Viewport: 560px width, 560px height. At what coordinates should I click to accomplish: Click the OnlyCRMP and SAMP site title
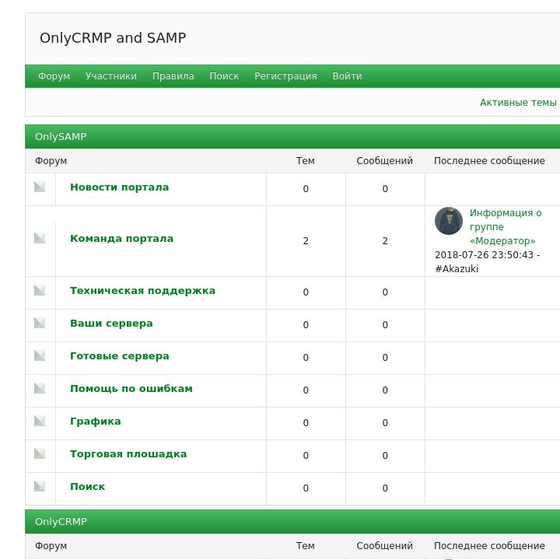tap(113, 38)
